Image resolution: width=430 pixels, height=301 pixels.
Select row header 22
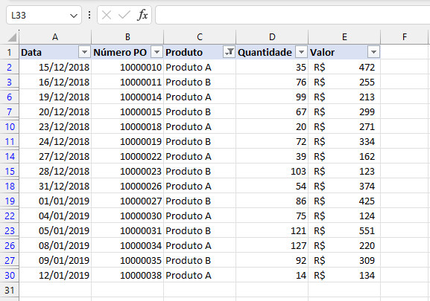(x=10, y=216)
